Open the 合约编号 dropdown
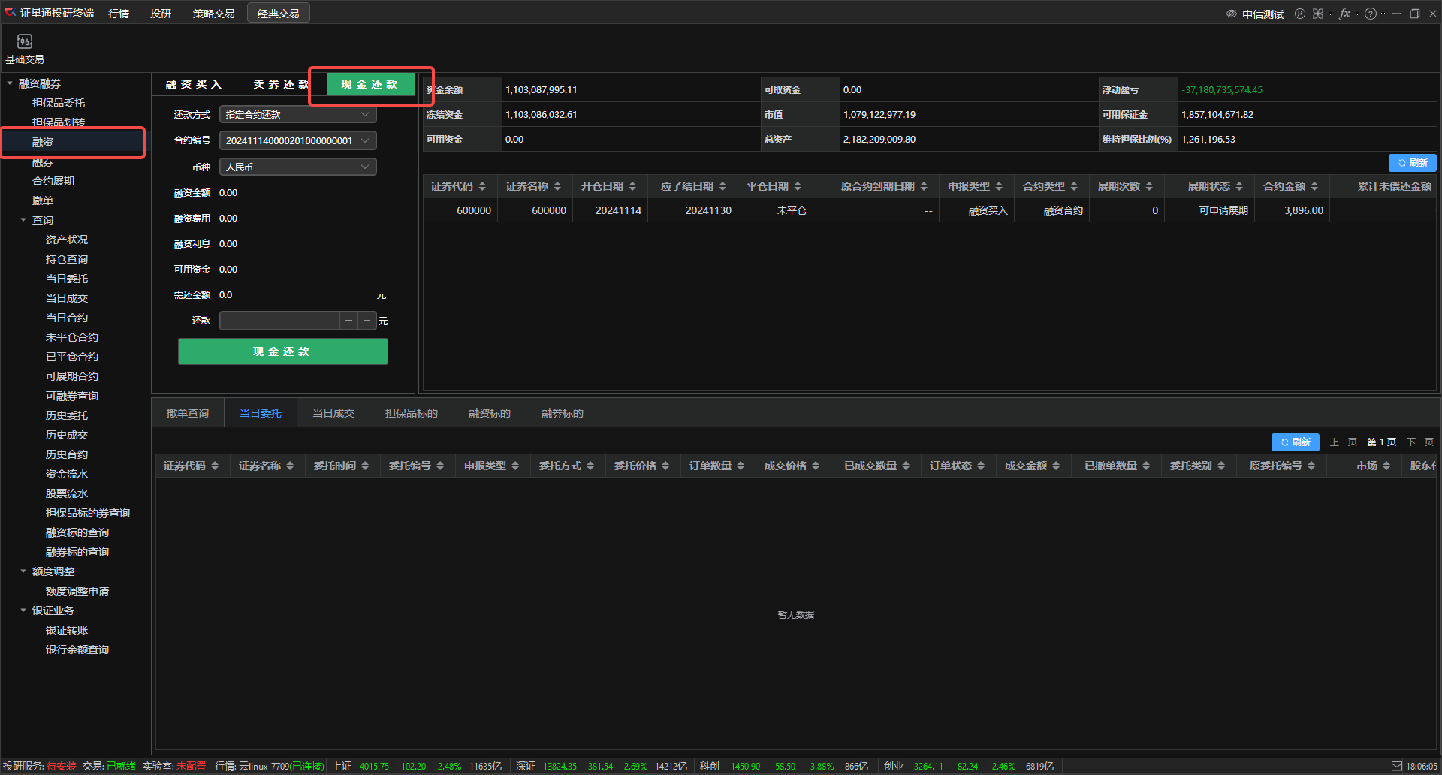 click(x=297, y=140)
